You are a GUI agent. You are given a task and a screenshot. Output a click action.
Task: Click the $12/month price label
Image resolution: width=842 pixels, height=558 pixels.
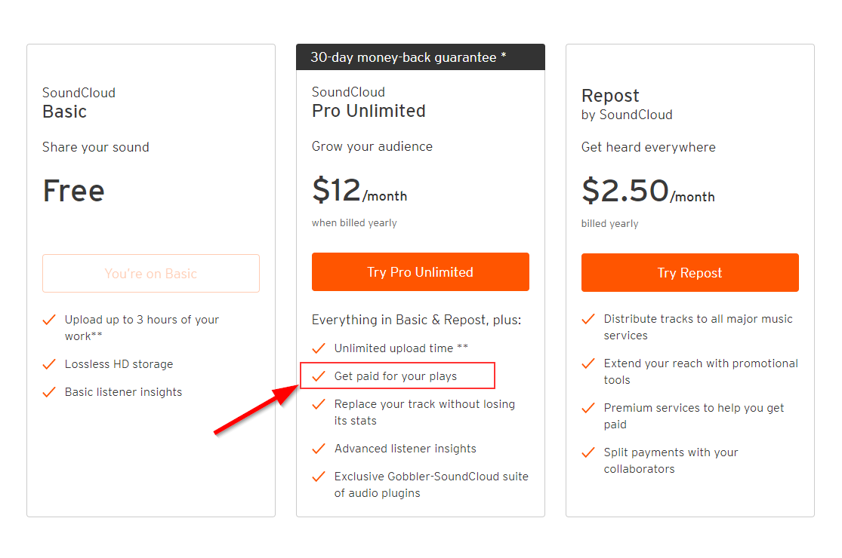pos(359,191)
